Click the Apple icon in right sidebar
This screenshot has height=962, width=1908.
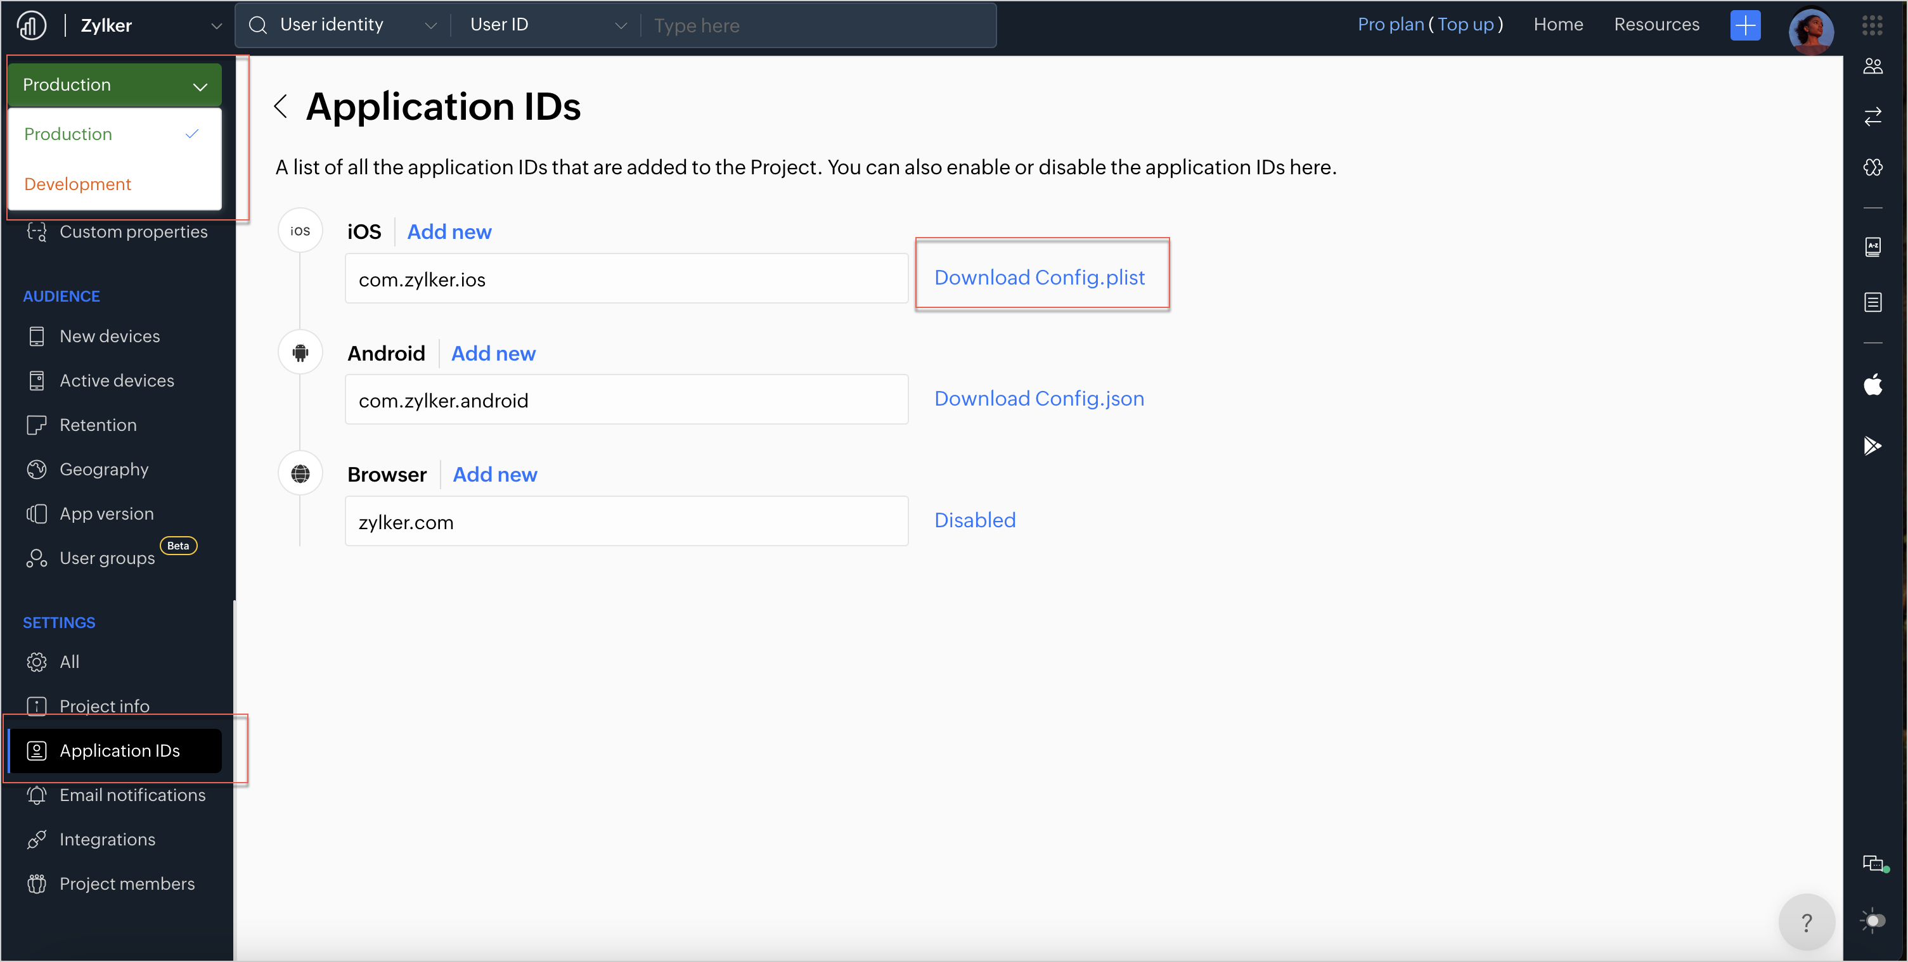(1873, 385)
